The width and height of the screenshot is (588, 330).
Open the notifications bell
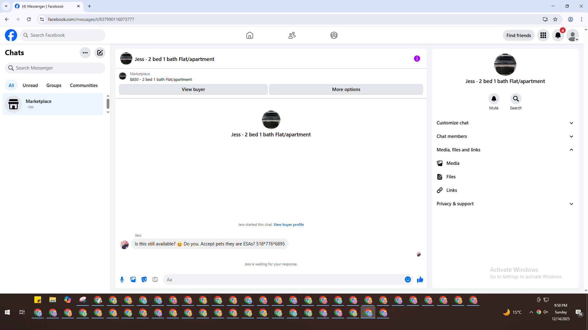click(x=558, y=35)
